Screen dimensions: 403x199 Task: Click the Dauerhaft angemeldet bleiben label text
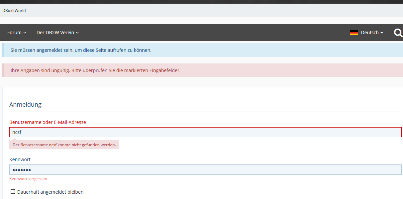coord(50,192)
